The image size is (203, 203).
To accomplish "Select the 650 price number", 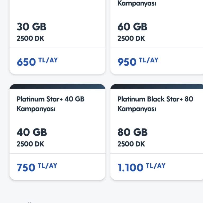I will coord(26,62).
